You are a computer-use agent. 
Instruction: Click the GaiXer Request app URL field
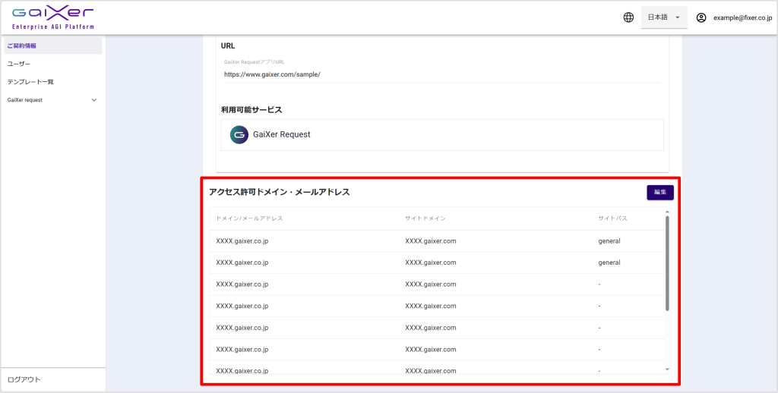click(441, 74)
